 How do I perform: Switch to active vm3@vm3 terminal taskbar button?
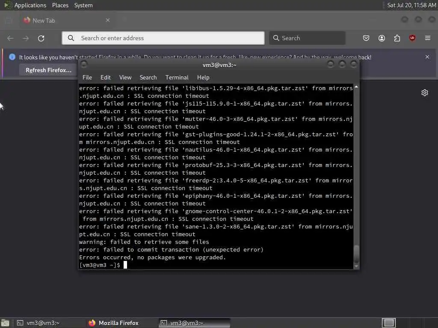pyautogui.click(x=195, y=323)
